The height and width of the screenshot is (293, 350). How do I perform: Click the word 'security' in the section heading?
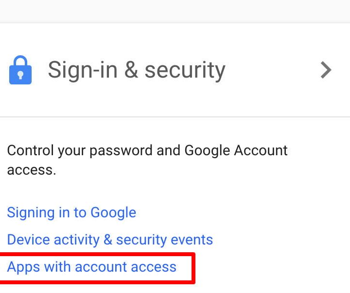[x=185, y=70]
